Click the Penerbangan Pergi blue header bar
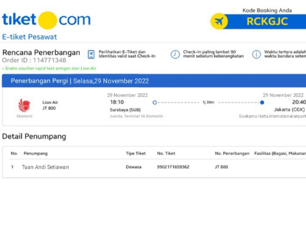This screenshot has width=306, height=232. tap(154, 81)
